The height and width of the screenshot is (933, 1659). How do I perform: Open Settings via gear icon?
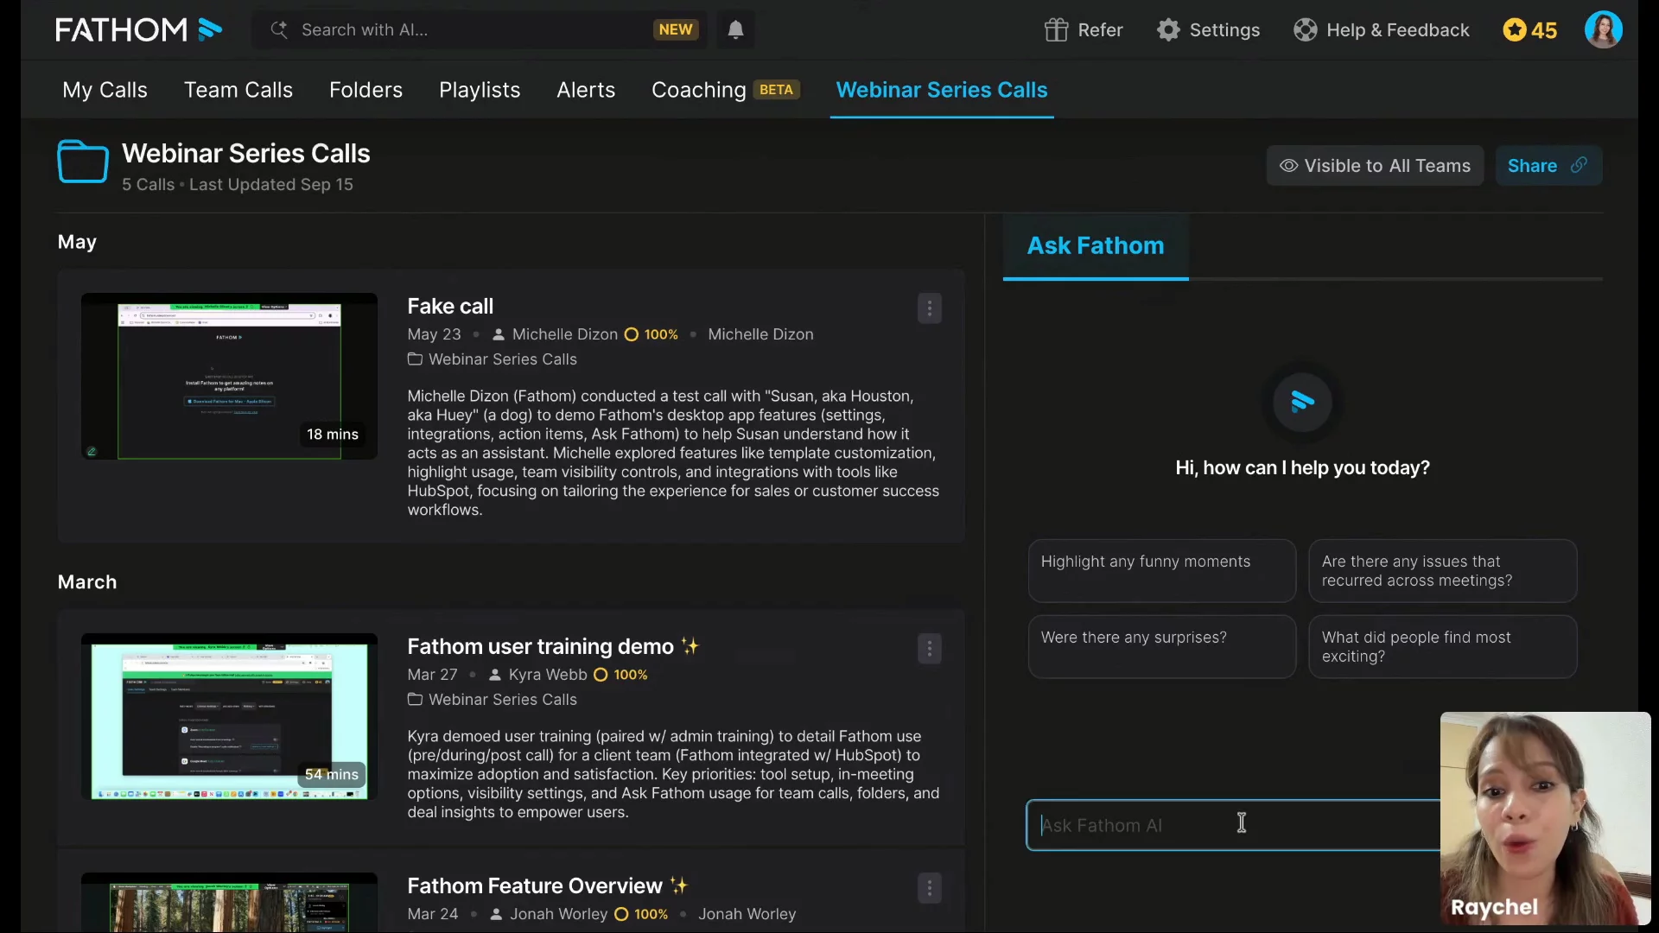tap(1168, 30)
